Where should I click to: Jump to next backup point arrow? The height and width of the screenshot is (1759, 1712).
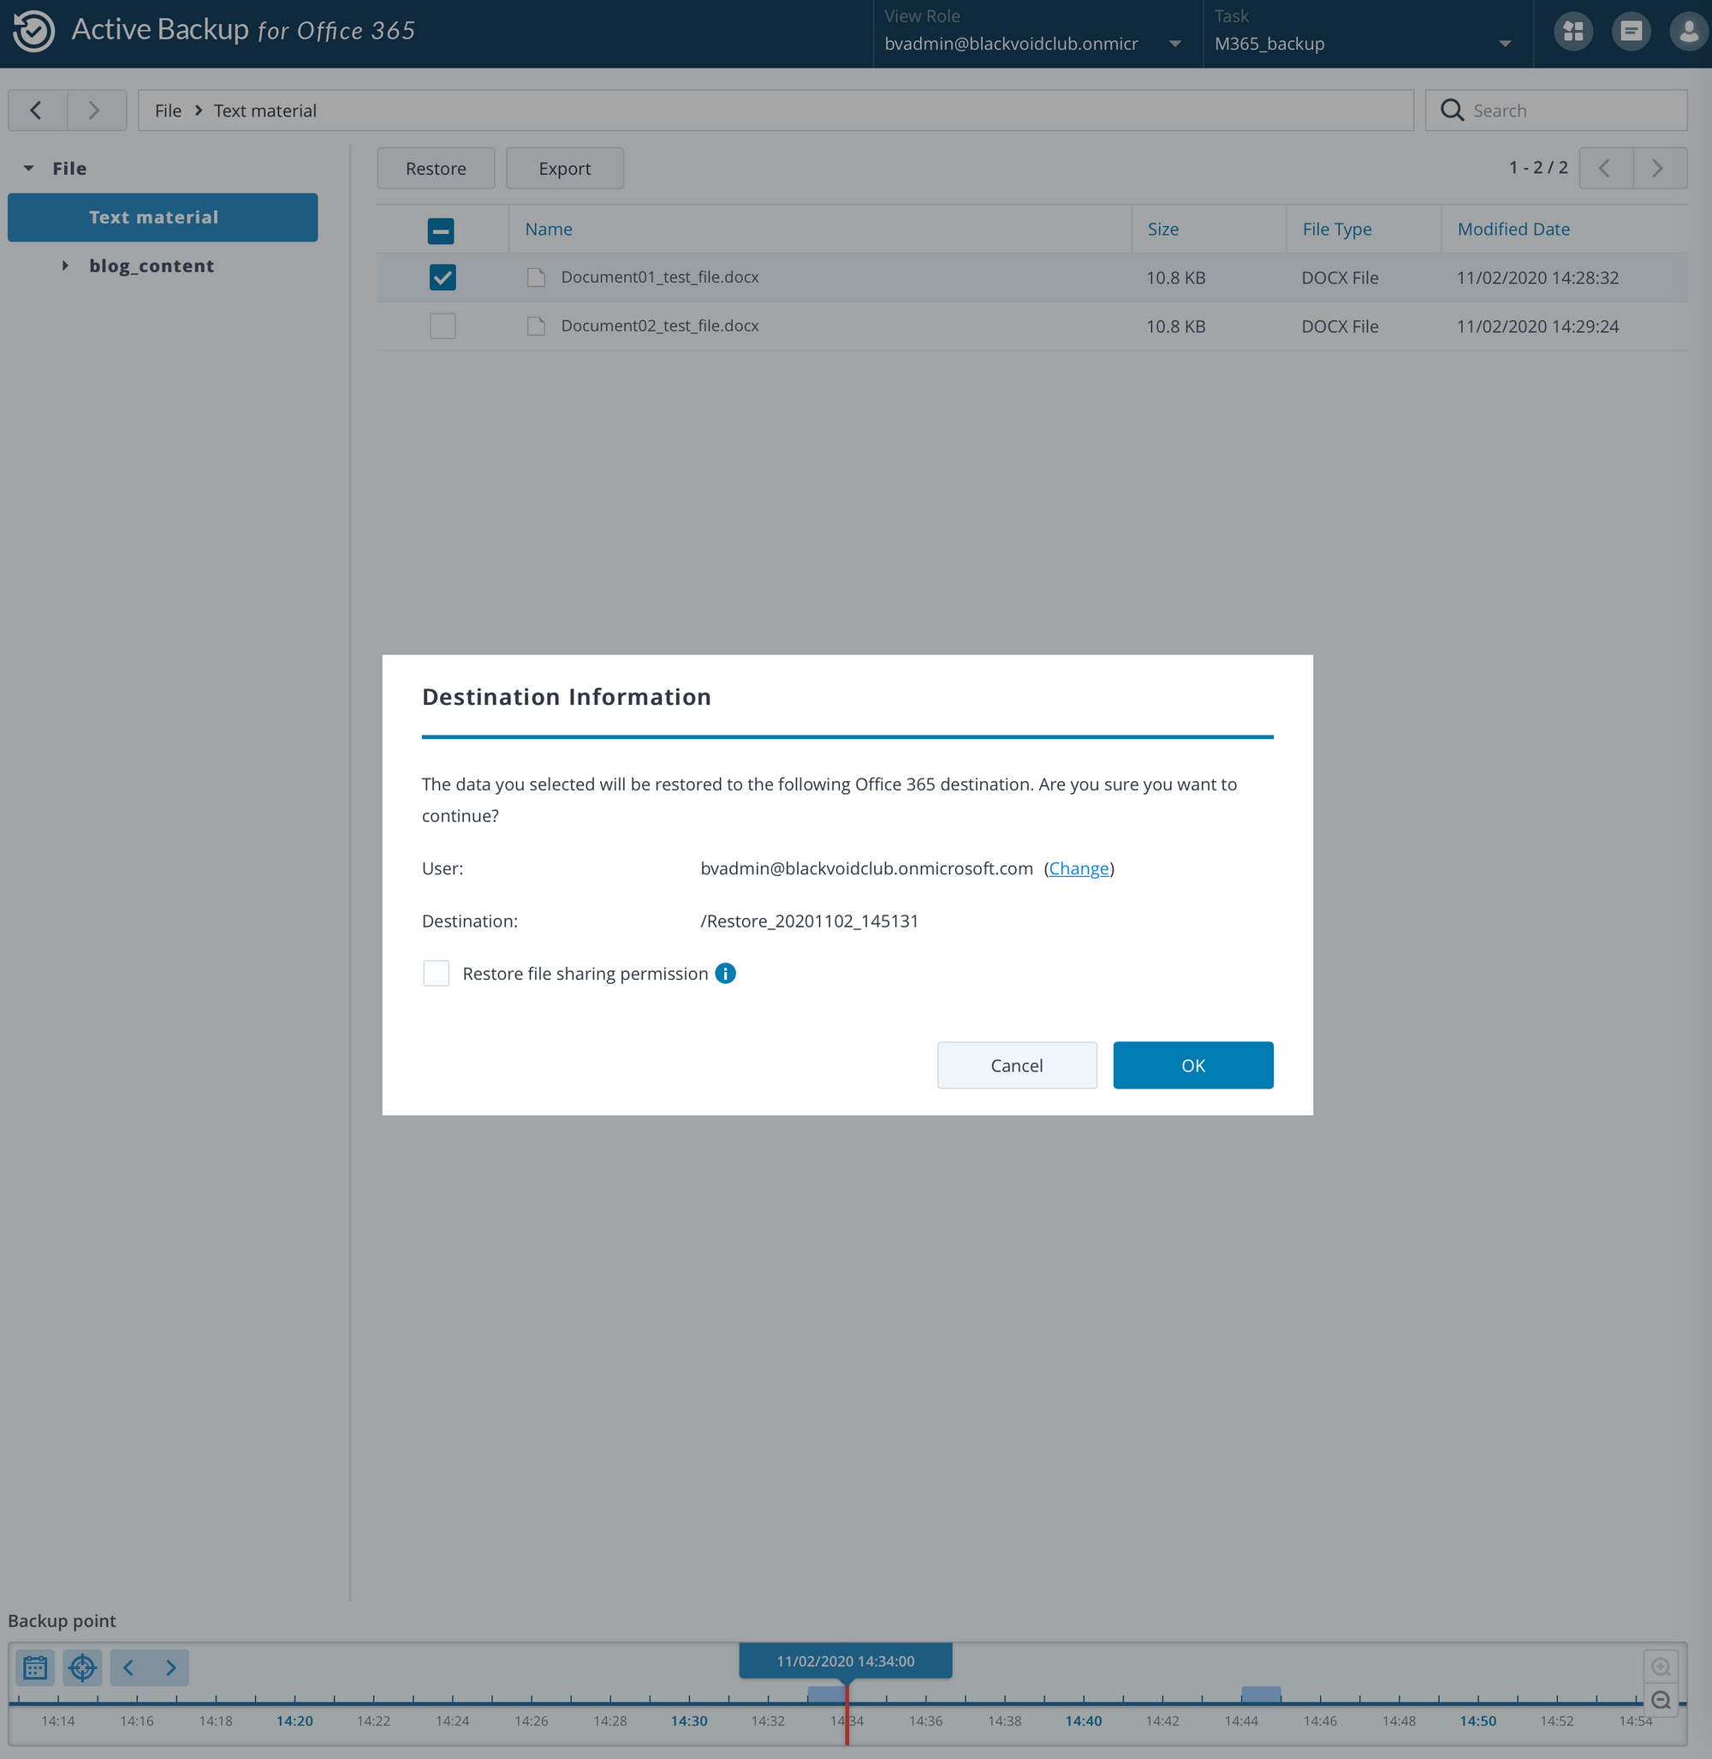pyautogui.click(x=170, y=1667)
